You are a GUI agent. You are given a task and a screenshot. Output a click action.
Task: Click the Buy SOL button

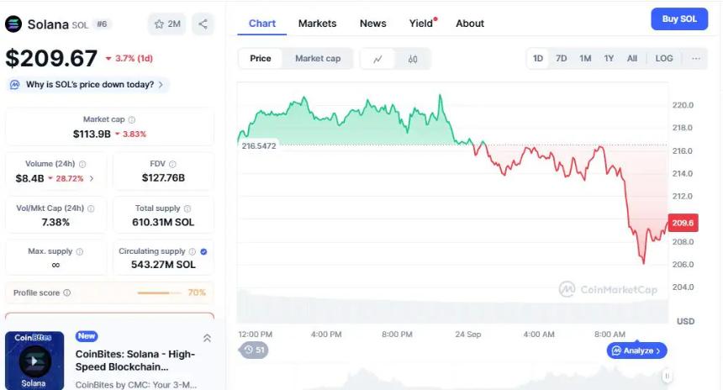(x=679, y=19)
